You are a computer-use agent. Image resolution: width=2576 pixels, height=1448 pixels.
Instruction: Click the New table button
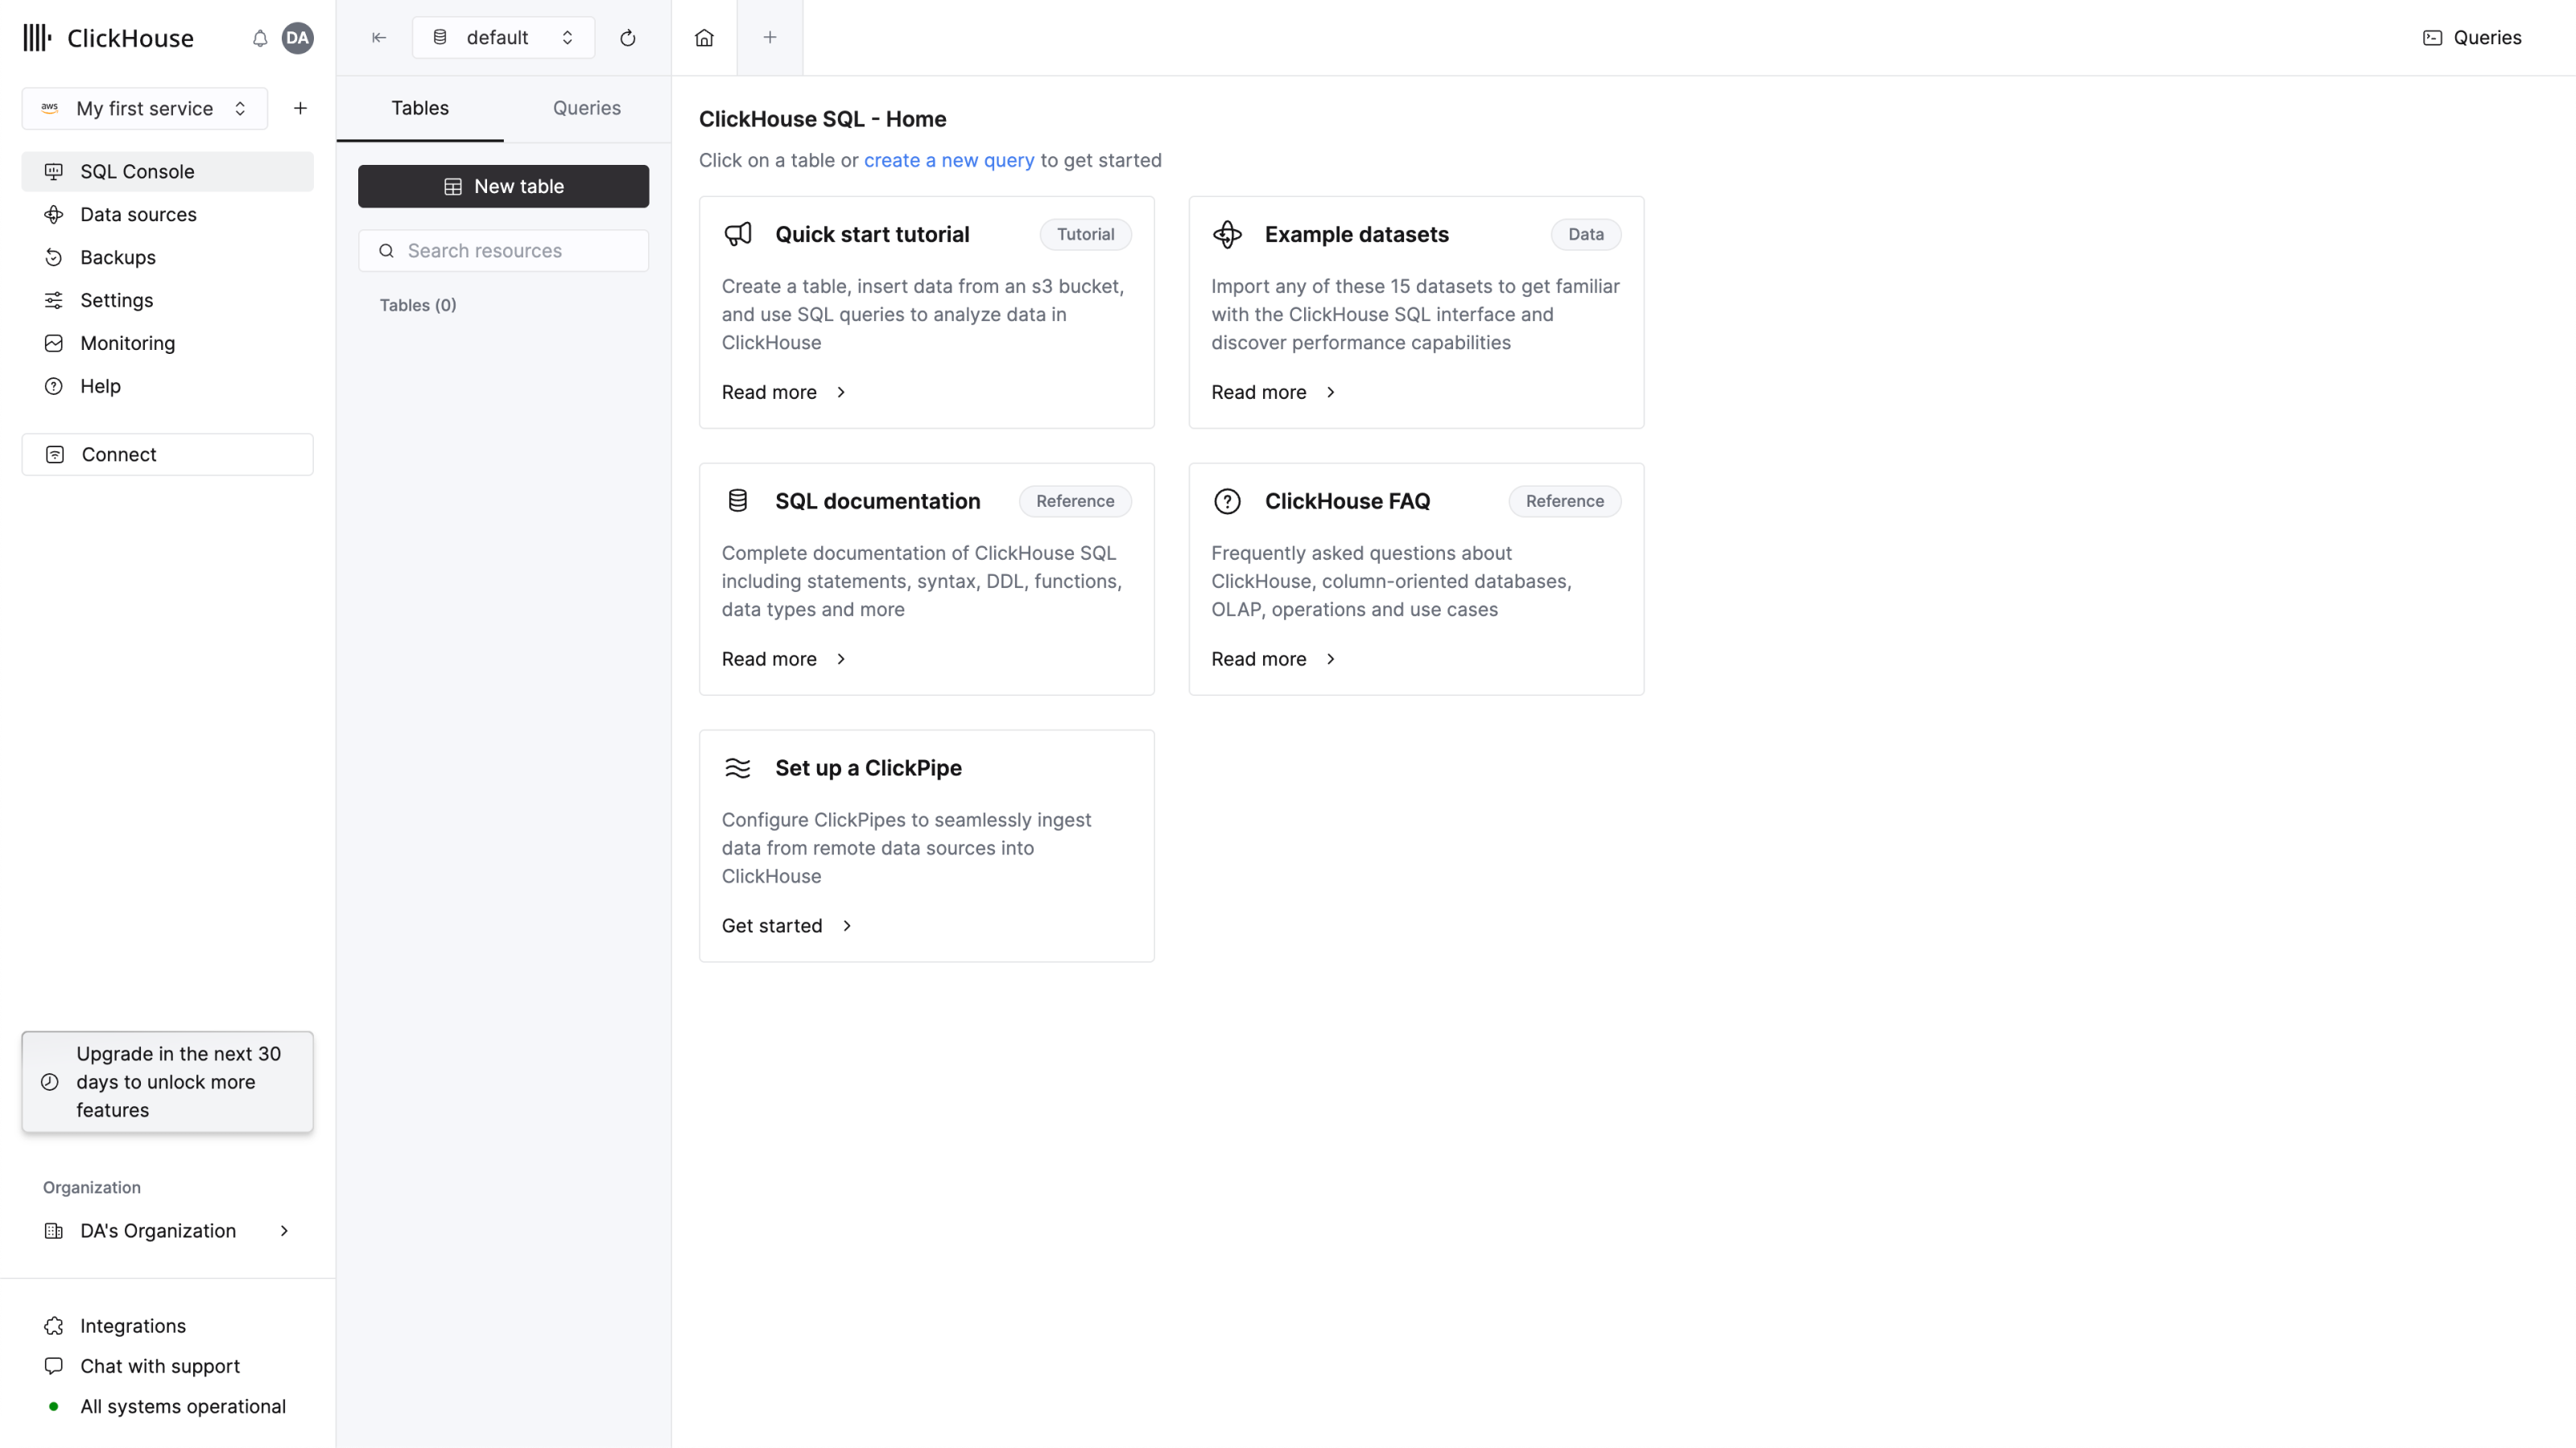(x=502, y=186)
